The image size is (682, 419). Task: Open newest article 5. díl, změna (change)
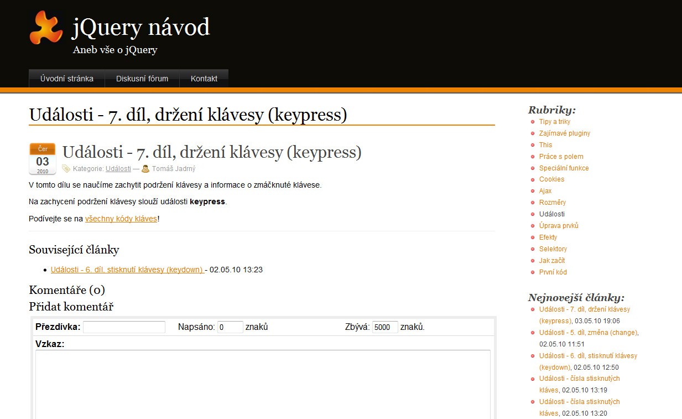pyautogui.click(x=588, y=333)
